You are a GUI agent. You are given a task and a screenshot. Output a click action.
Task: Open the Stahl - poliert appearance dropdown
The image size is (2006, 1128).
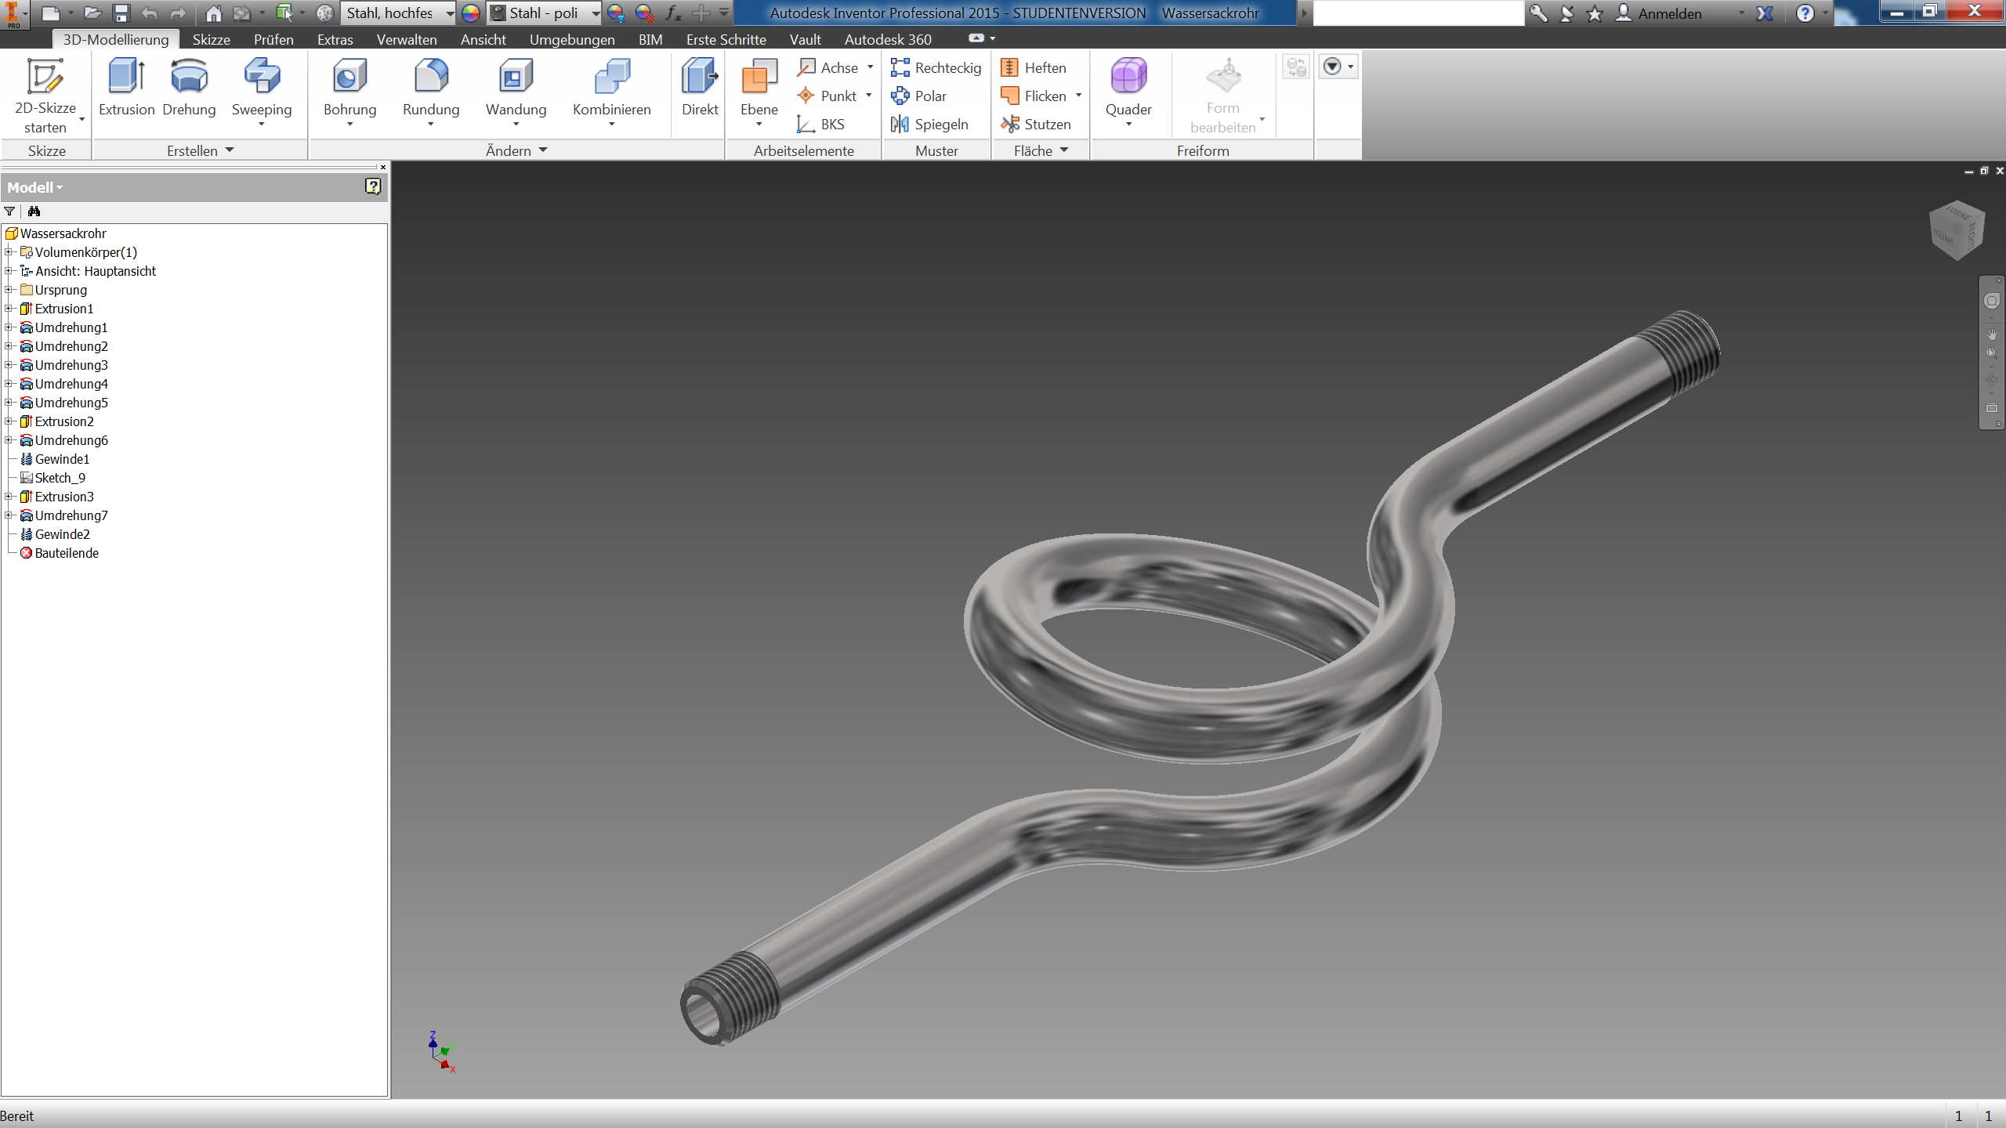pos(596,13)
